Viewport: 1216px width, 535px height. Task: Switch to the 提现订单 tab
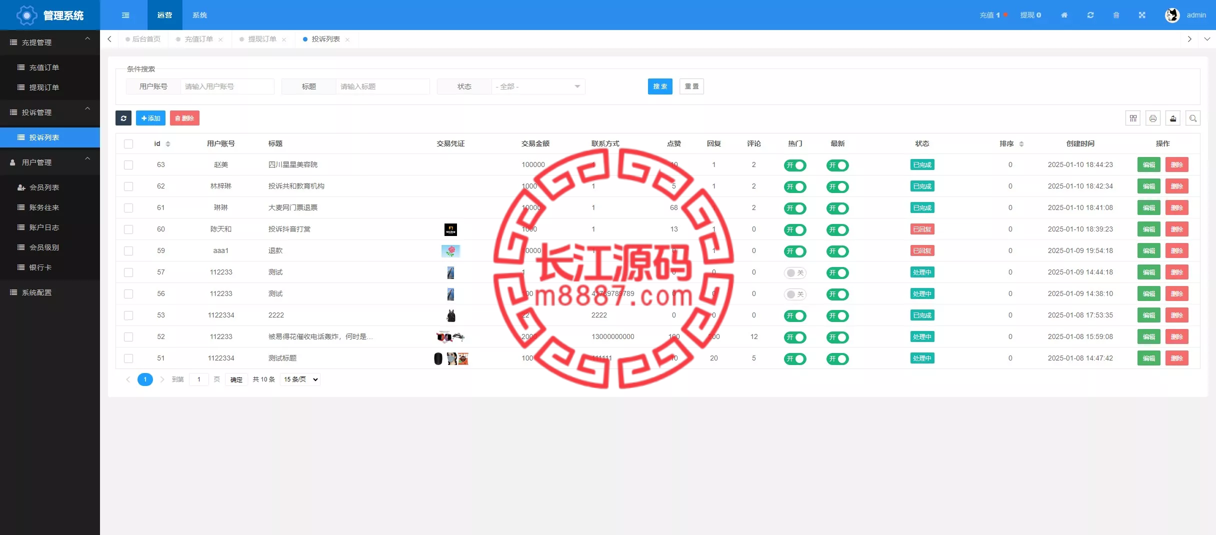pos(262,39)
